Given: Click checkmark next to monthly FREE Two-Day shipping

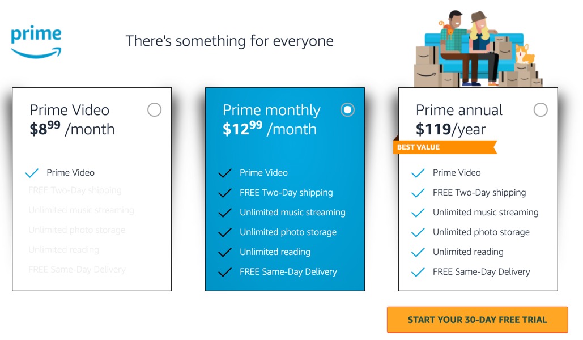Looking at the screenshot, I should coord(225,193).
